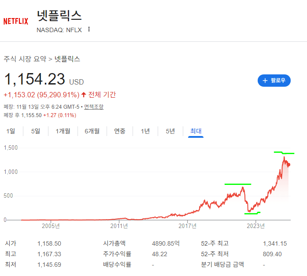Click the 분기 배당금 금액 label
Screen dimensions: 307x276
(222, 265)
